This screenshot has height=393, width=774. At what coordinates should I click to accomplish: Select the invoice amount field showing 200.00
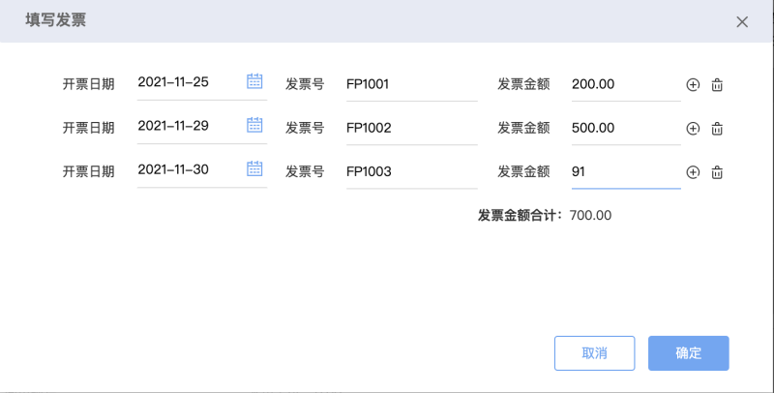coord(626,84)
